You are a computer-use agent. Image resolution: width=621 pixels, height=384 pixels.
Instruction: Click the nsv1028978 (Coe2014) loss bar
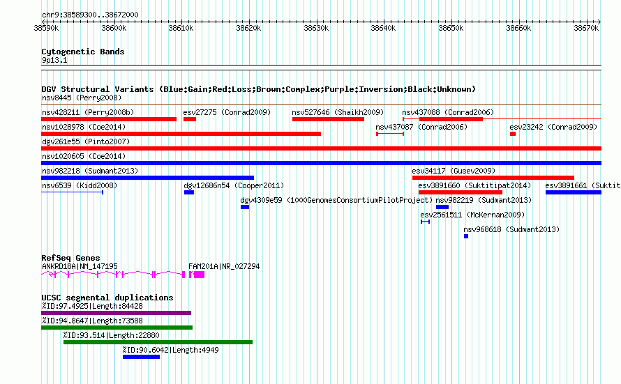[181, 134]
